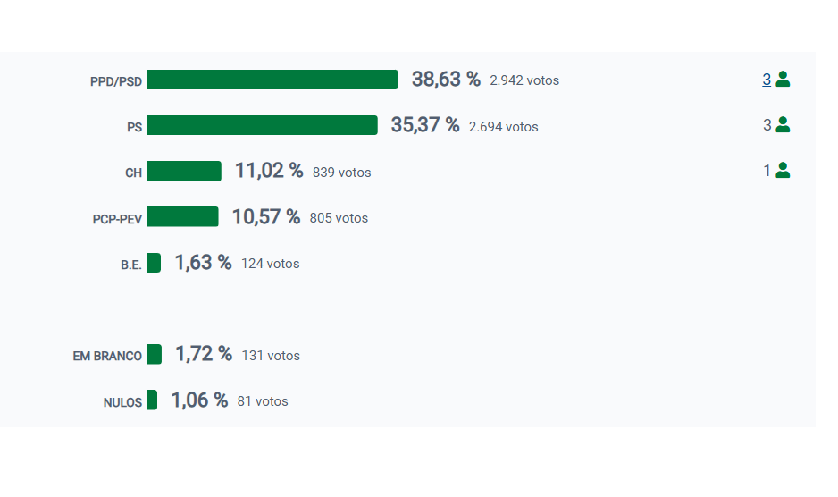Image resolution: width=838 pixels, height=497 pixels.
Task: Click the EM BRANCO green bar
Action: (x=154, y=354)
